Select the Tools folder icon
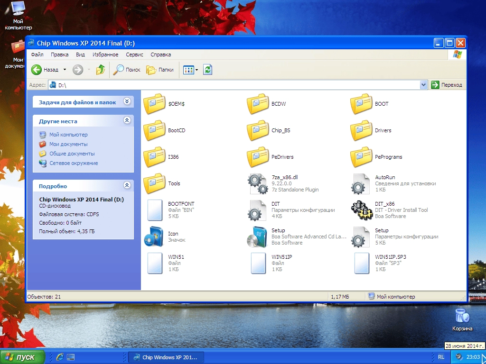 click(x=154, y=183)
